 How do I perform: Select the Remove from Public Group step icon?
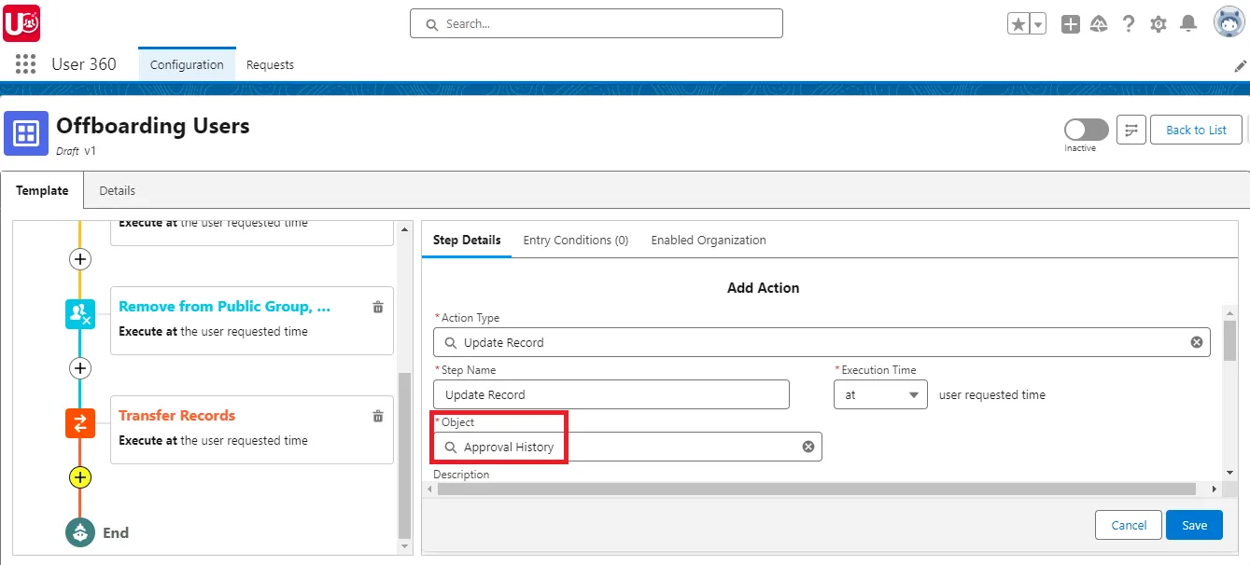[79, 314]
